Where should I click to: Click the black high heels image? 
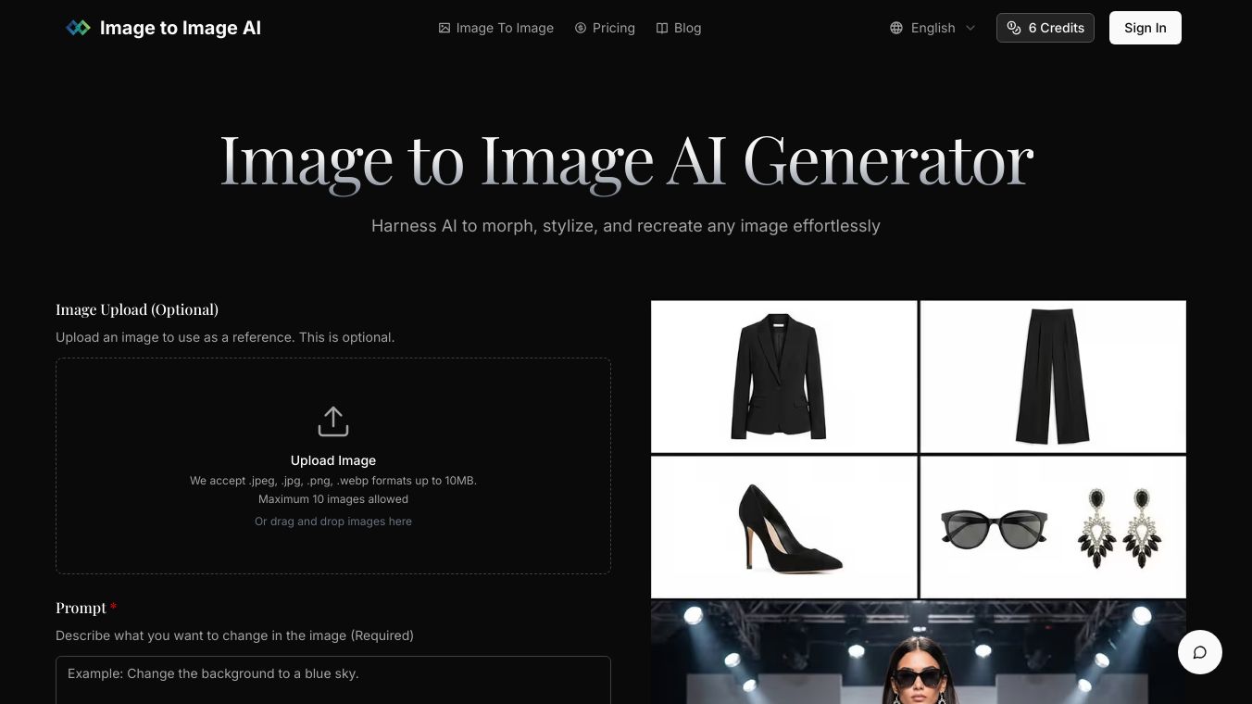tap(783, 526)
